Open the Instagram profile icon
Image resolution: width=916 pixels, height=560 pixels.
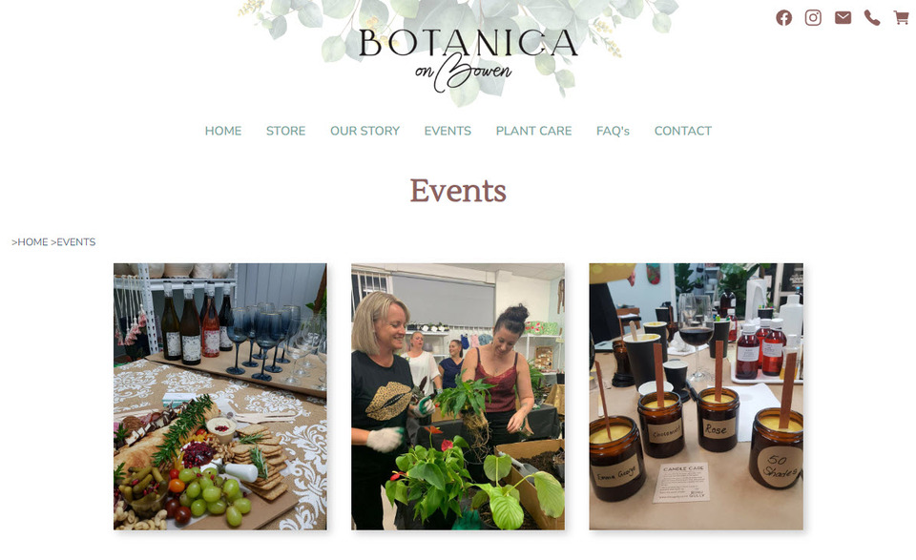click(x=813, y=18)
